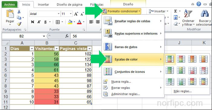
Task: Select highlighted green-yellow-red color scale
Action: tap(170, 59)
